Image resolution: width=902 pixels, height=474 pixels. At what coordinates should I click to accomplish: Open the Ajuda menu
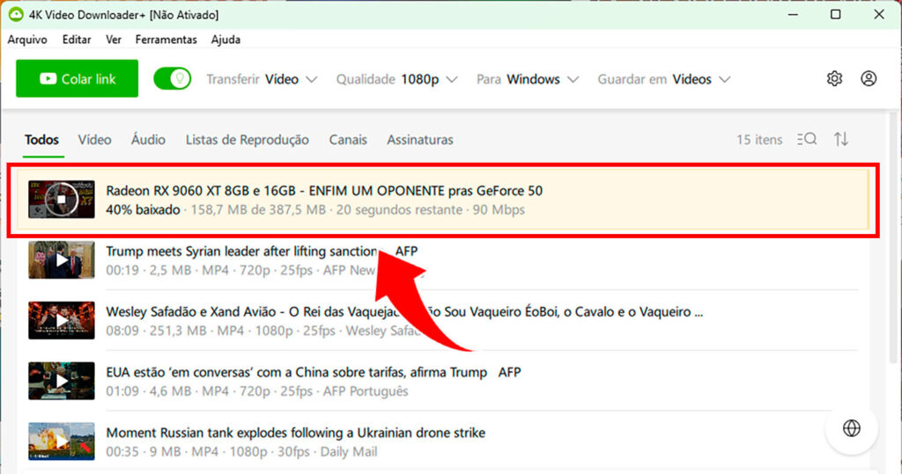coord(225,40)
